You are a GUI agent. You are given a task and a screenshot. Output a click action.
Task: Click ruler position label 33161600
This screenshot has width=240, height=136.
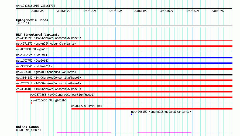[192, 11]
